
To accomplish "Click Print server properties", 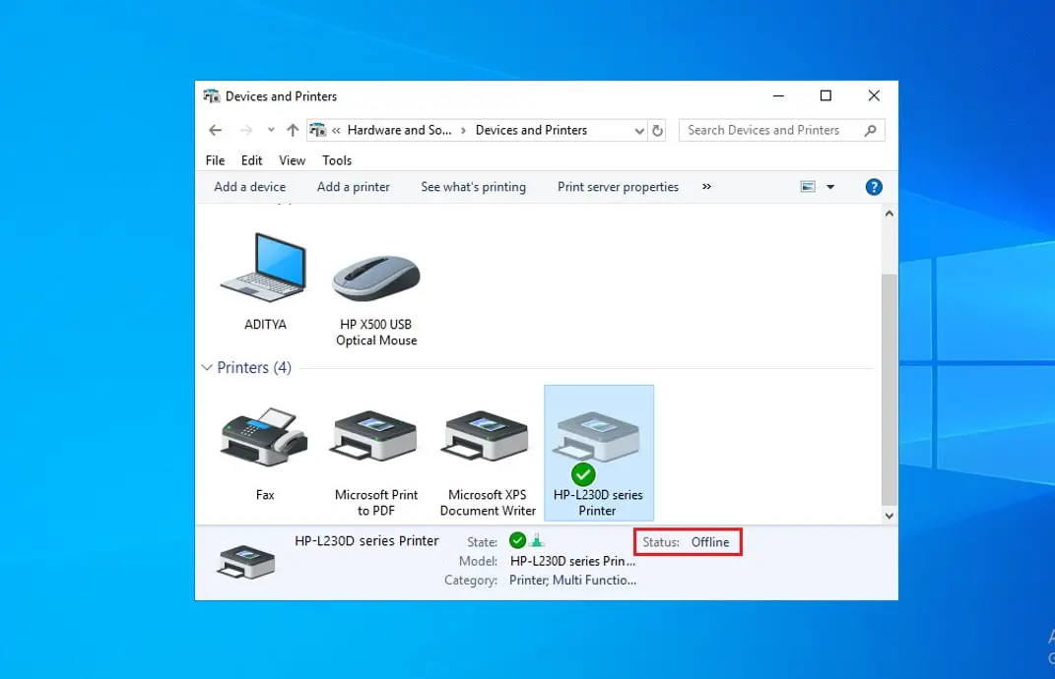I will 618,187.
